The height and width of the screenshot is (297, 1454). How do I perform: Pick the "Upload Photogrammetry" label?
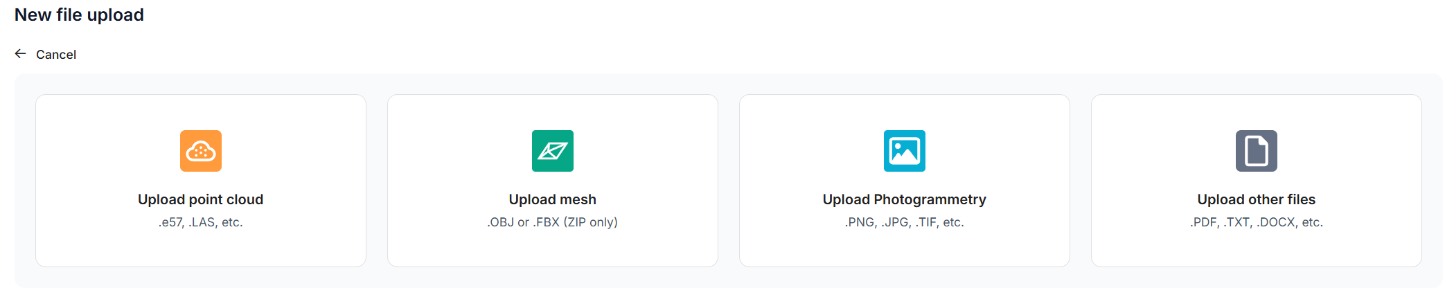pos(905,199)
